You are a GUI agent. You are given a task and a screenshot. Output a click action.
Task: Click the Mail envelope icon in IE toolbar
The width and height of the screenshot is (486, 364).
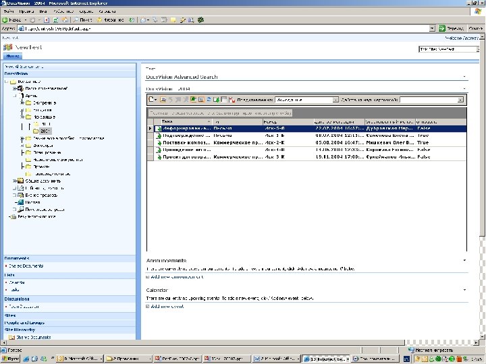coord(144,20)
